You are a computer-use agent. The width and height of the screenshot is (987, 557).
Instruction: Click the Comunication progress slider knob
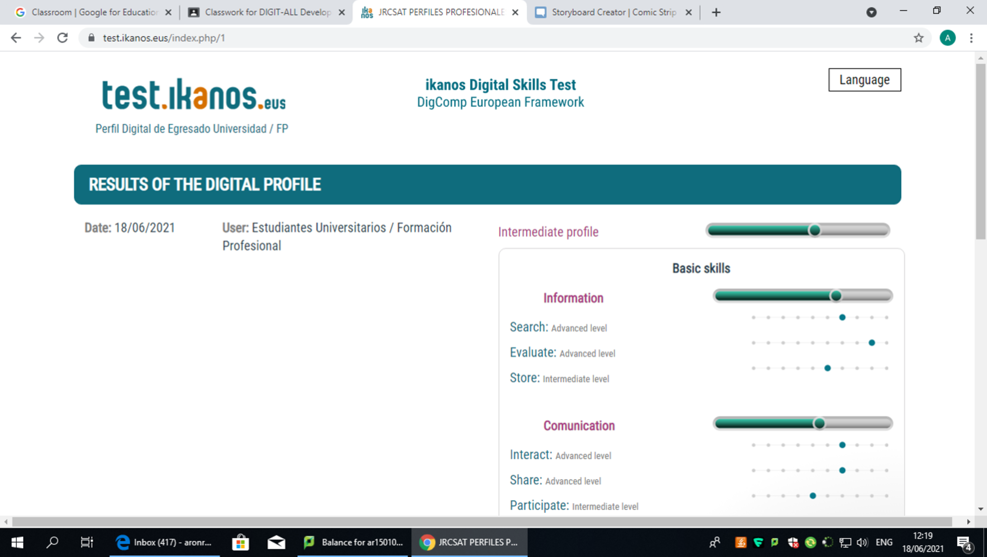(x=819, y=424)
